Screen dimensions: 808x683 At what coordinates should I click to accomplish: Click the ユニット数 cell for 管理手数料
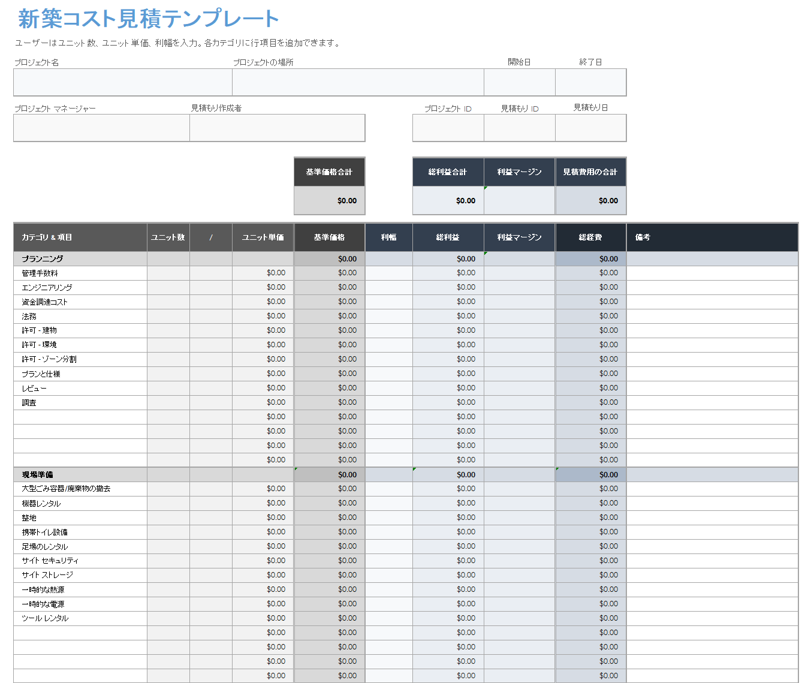(168, 273)
